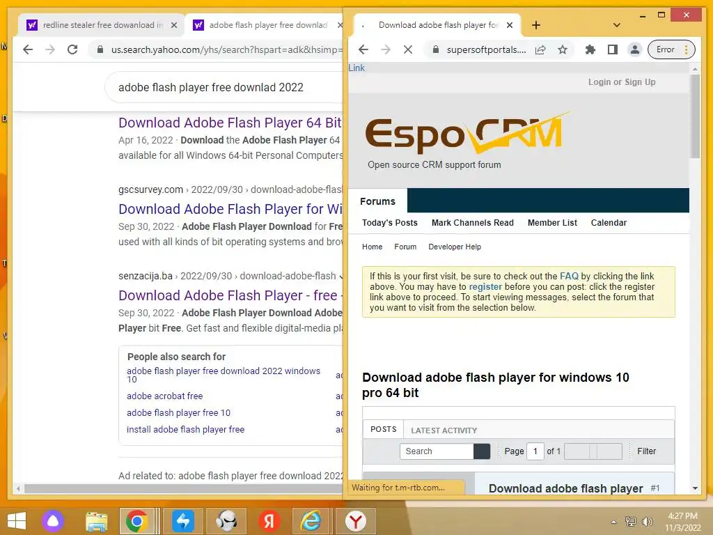This screenshot has height=535, width=713.
Task: Click forward arrow in Yahoo search window
Action: [50, 49]
